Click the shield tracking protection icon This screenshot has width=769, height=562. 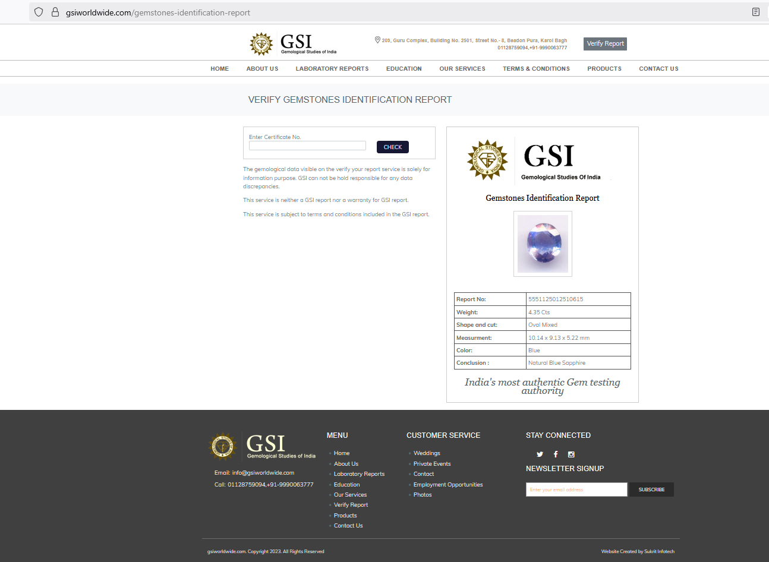tap(39, 12)
